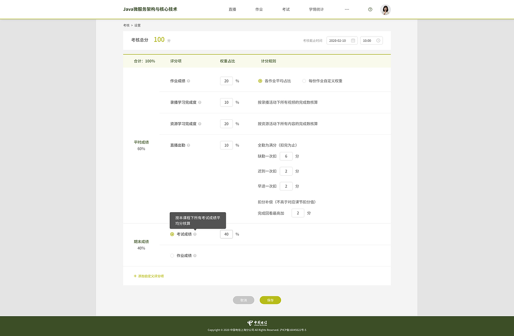The image size is (514, 336).
Task: Select 作业成绩 radio for final grade
Action: pos(172,256)
